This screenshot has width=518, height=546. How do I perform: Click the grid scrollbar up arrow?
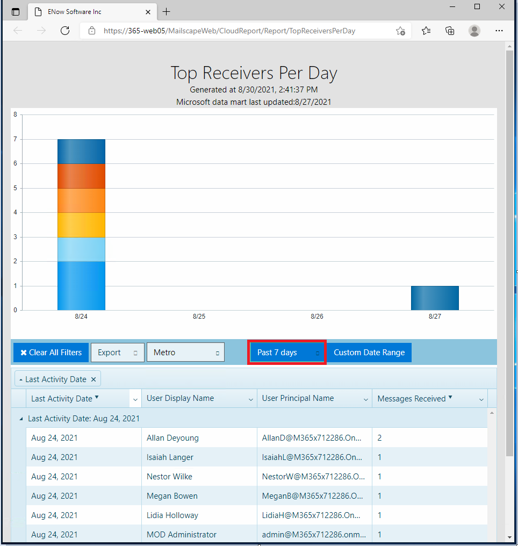tap(492, 413)
